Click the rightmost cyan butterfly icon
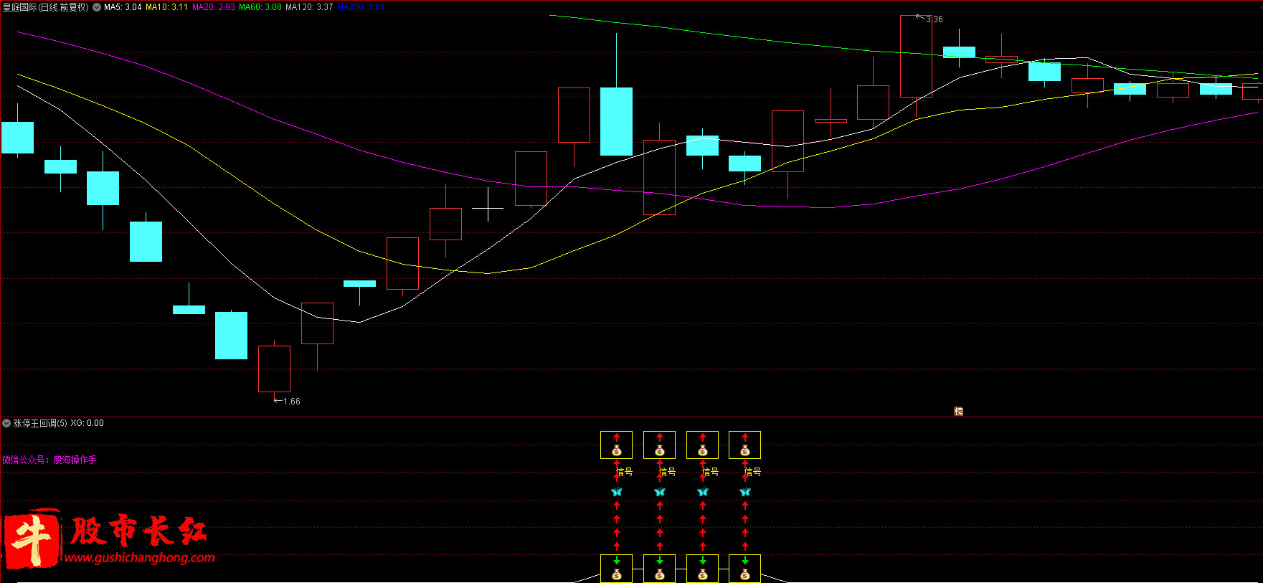Viewport: 1263px width, 583px height. pos(744,492)
